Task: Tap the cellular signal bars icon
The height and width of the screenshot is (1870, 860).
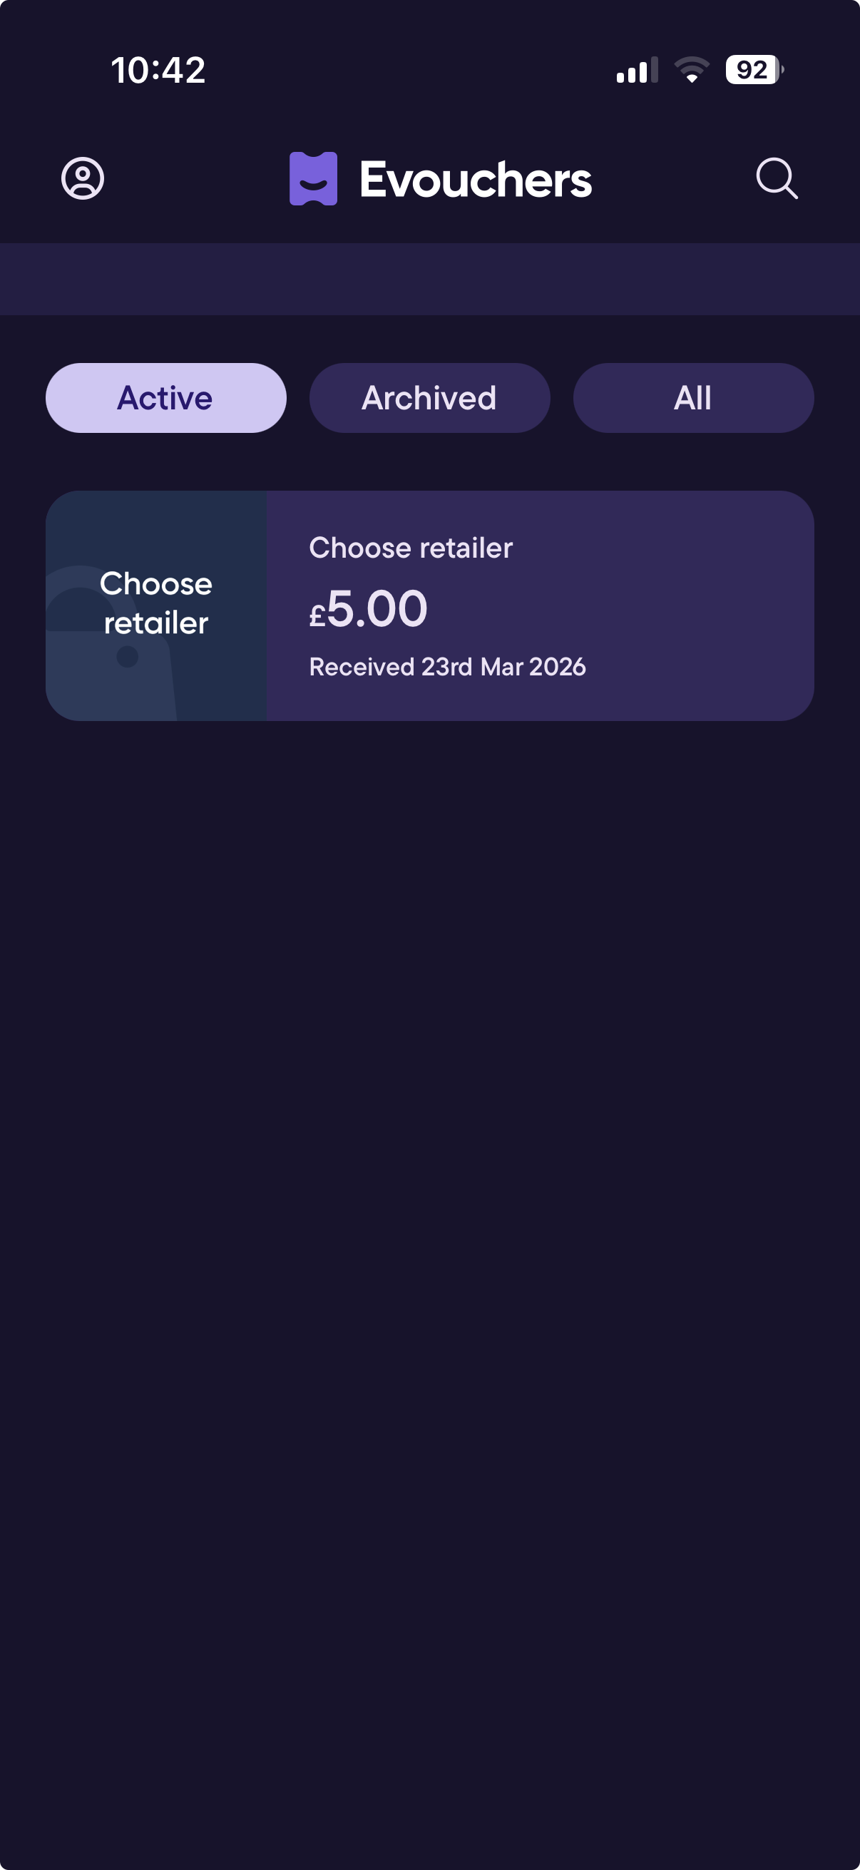Action: click(x=637, y=71)
